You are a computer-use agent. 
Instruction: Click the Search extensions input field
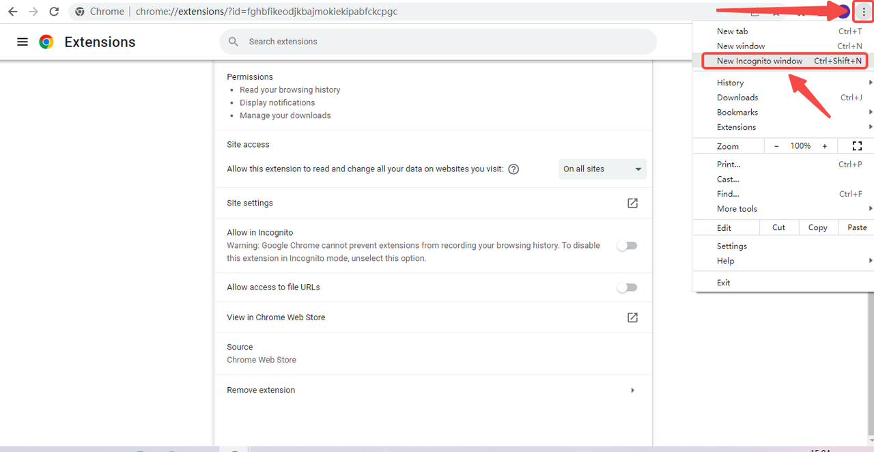pyautogui.click(x=437, y=42)
